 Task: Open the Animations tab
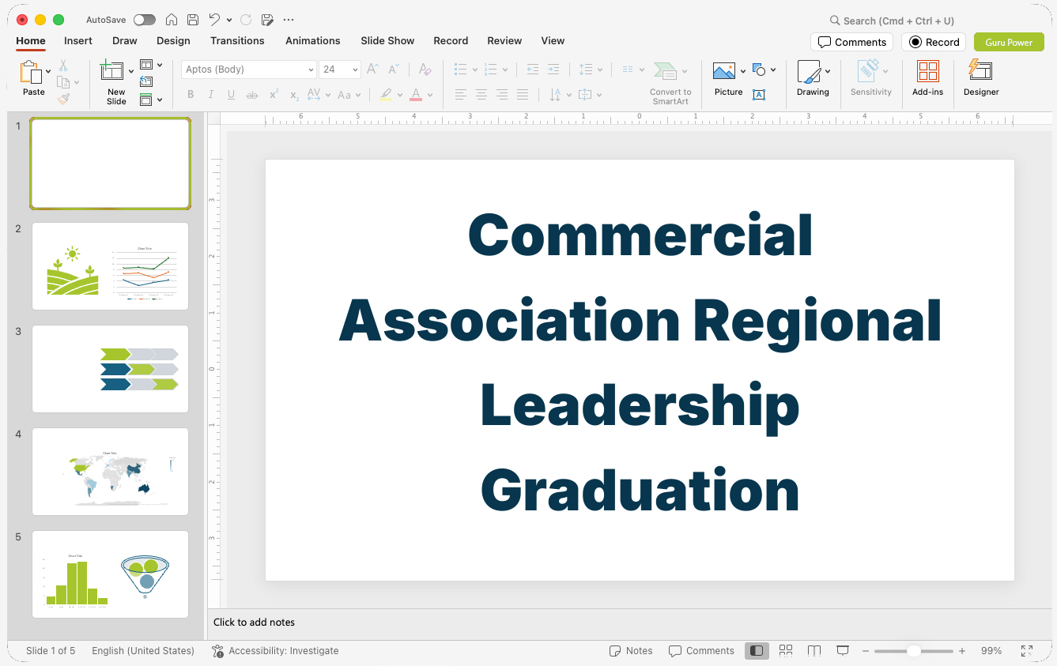pos(313,41)
